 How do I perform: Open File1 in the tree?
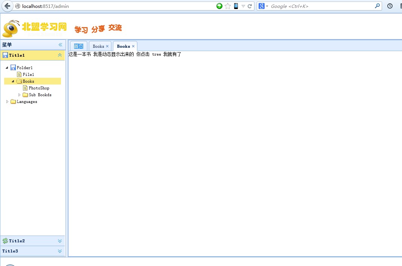click(x=28, y=75)
